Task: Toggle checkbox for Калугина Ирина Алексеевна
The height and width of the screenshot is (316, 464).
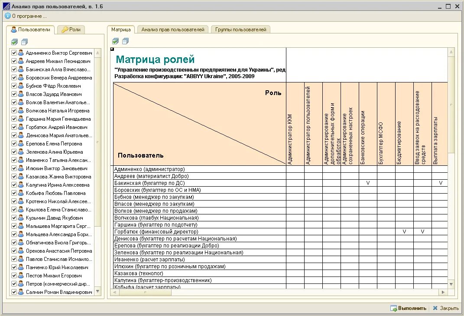Action: [x=13, y=184]
